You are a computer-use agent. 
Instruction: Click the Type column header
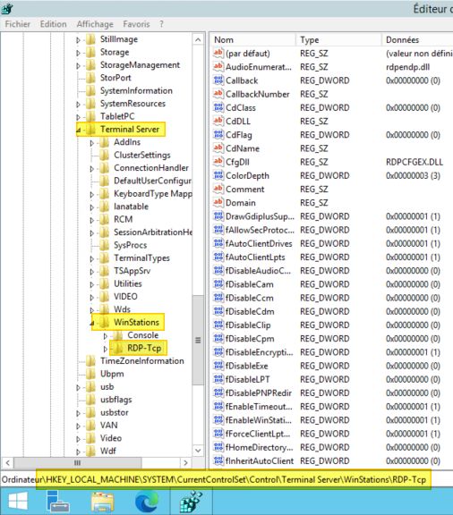tap(338, 39)
